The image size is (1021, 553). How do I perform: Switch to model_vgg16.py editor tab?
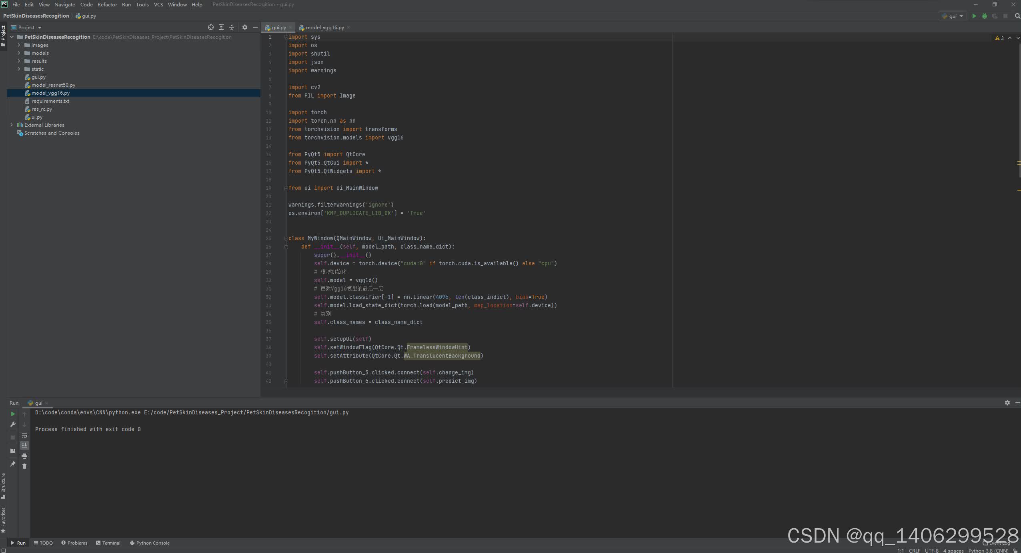coord(324,28)
